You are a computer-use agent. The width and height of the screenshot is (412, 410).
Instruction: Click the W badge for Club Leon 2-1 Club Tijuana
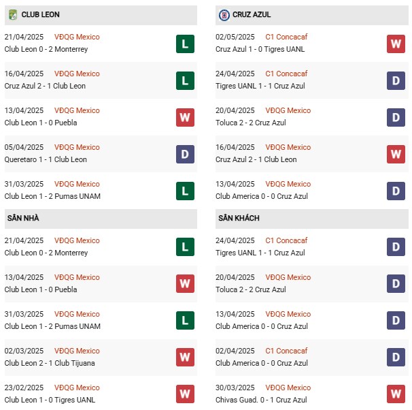[185, 358]
